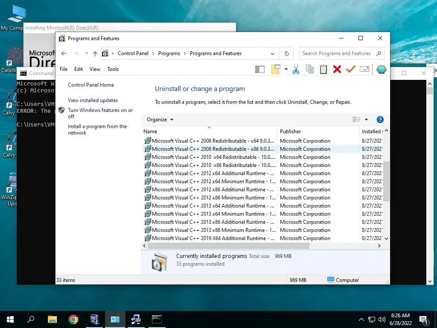Click Control Panel in the breadcrumb
The width and height of the screenshot is (437, 328).
pos(133,53)
